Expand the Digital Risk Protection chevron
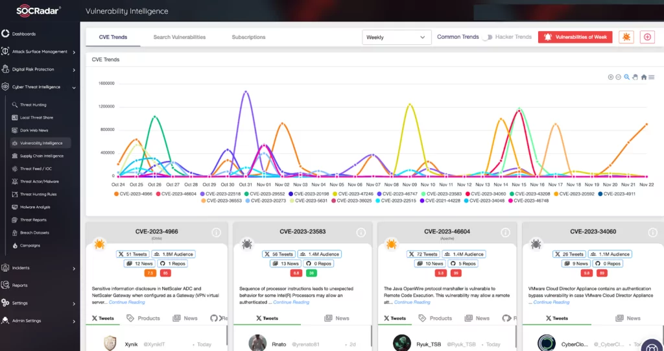664x351 pixels. tap(74, 70)
